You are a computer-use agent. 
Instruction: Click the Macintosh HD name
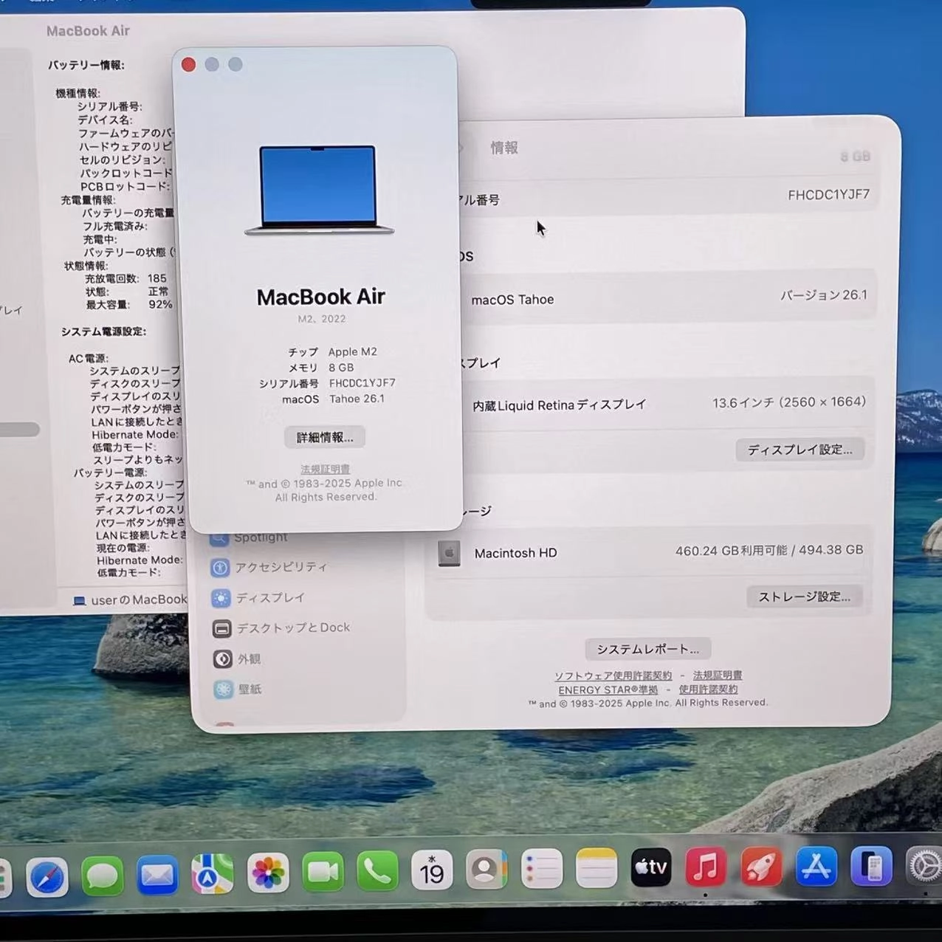(x=515, y=553)
